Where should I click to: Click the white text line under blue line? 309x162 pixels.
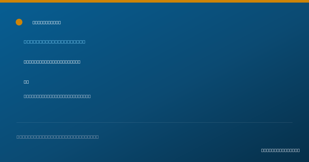pyautogui.click(x=52, y=62)
